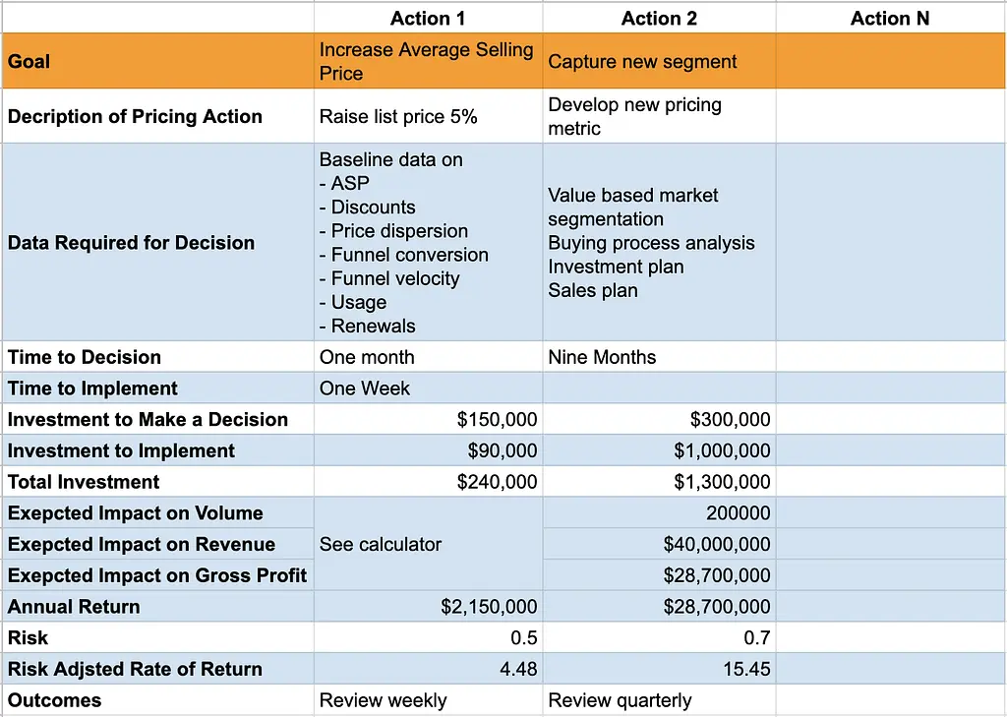Viewport: 1007px width, 717px height.
Task: Select the orange Goal label cell
Action: (x=158, y=61)
